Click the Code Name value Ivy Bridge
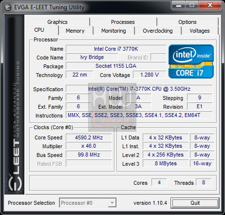This screenshot has height=215, width=225. coord(92,57)
